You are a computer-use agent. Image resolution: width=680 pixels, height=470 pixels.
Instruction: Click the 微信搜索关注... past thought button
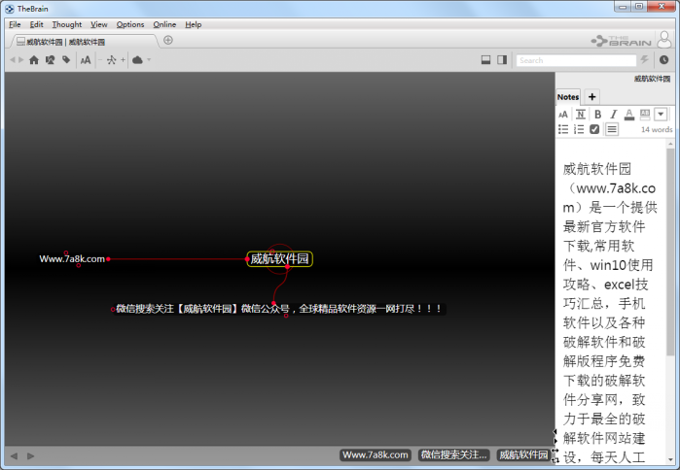453,454
